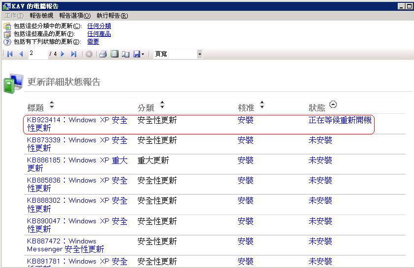Viewport: 414px width, 268px height.
Task: Go to first page of report
Action: [10, 54]
